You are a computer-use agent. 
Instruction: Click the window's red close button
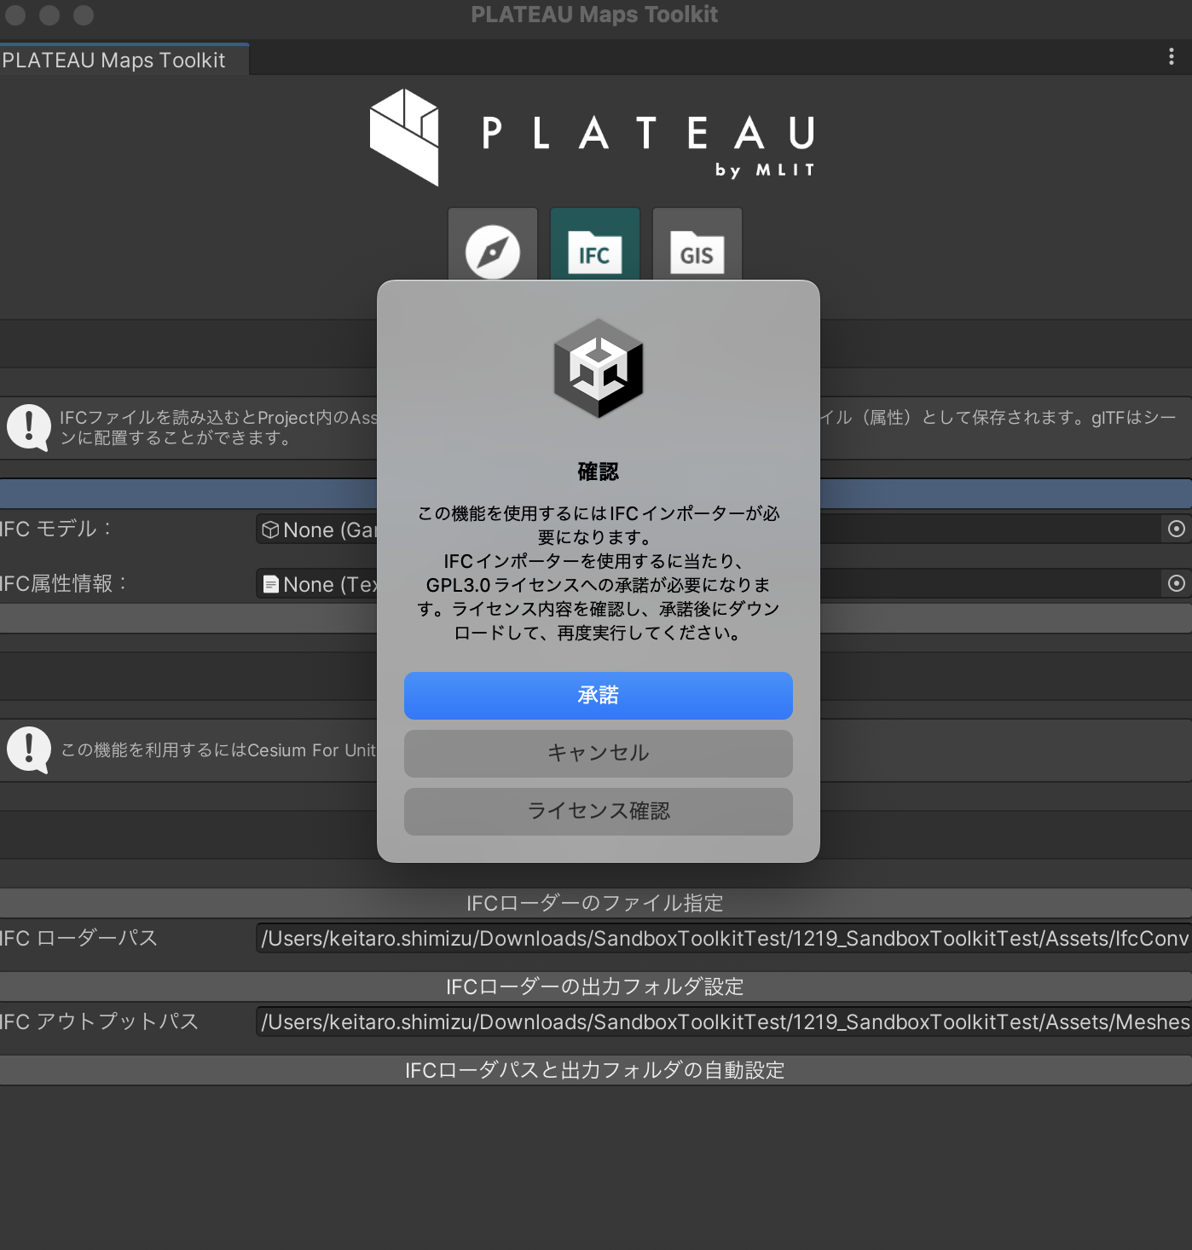coord(15,14)
